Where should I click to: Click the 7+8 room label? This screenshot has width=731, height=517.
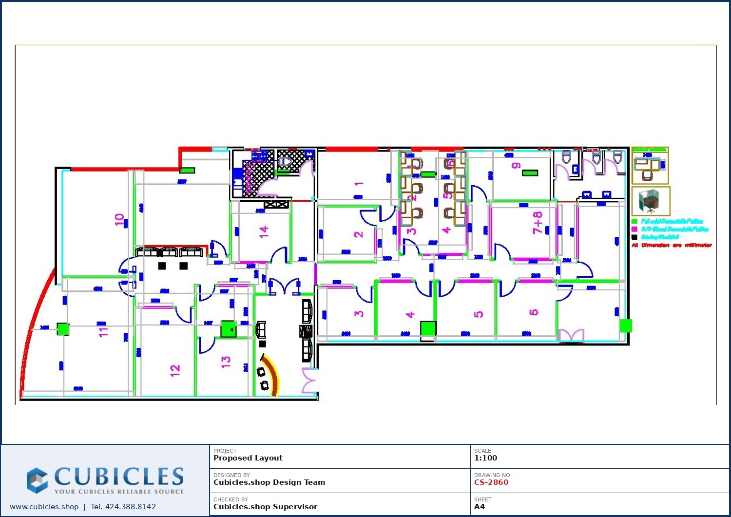[538, 223]
